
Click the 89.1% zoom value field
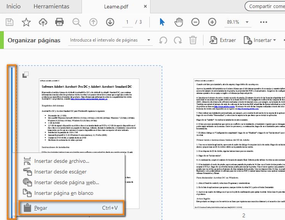tap(233, 22)
